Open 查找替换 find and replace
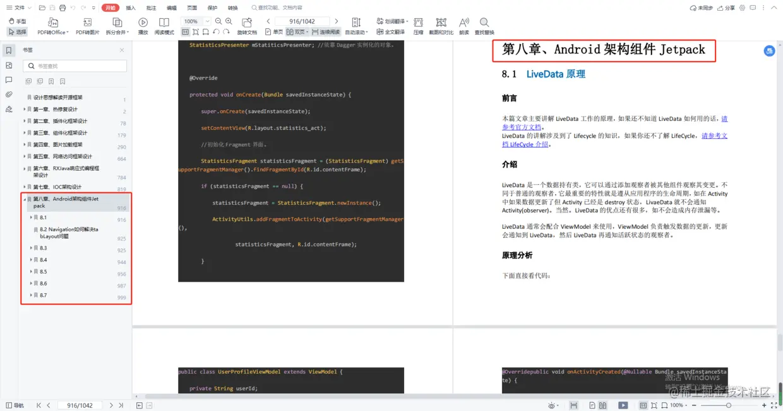This screenshot has height=411, width=783. [484, 26]
